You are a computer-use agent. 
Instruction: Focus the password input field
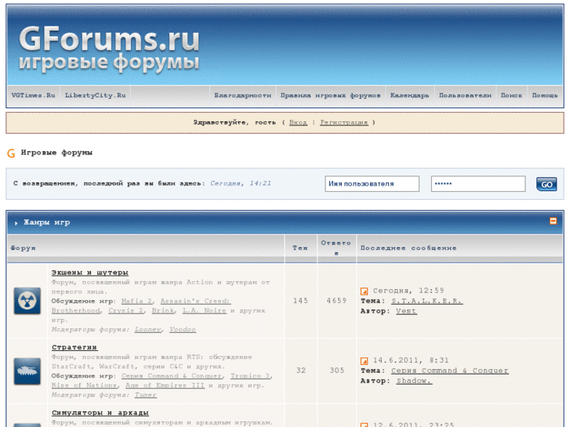point(478,184)
